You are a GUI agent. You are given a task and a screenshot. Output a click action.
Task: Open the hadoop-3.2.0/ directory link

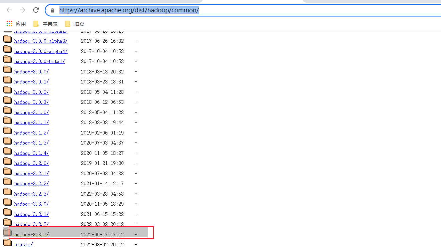pos(31,163)
